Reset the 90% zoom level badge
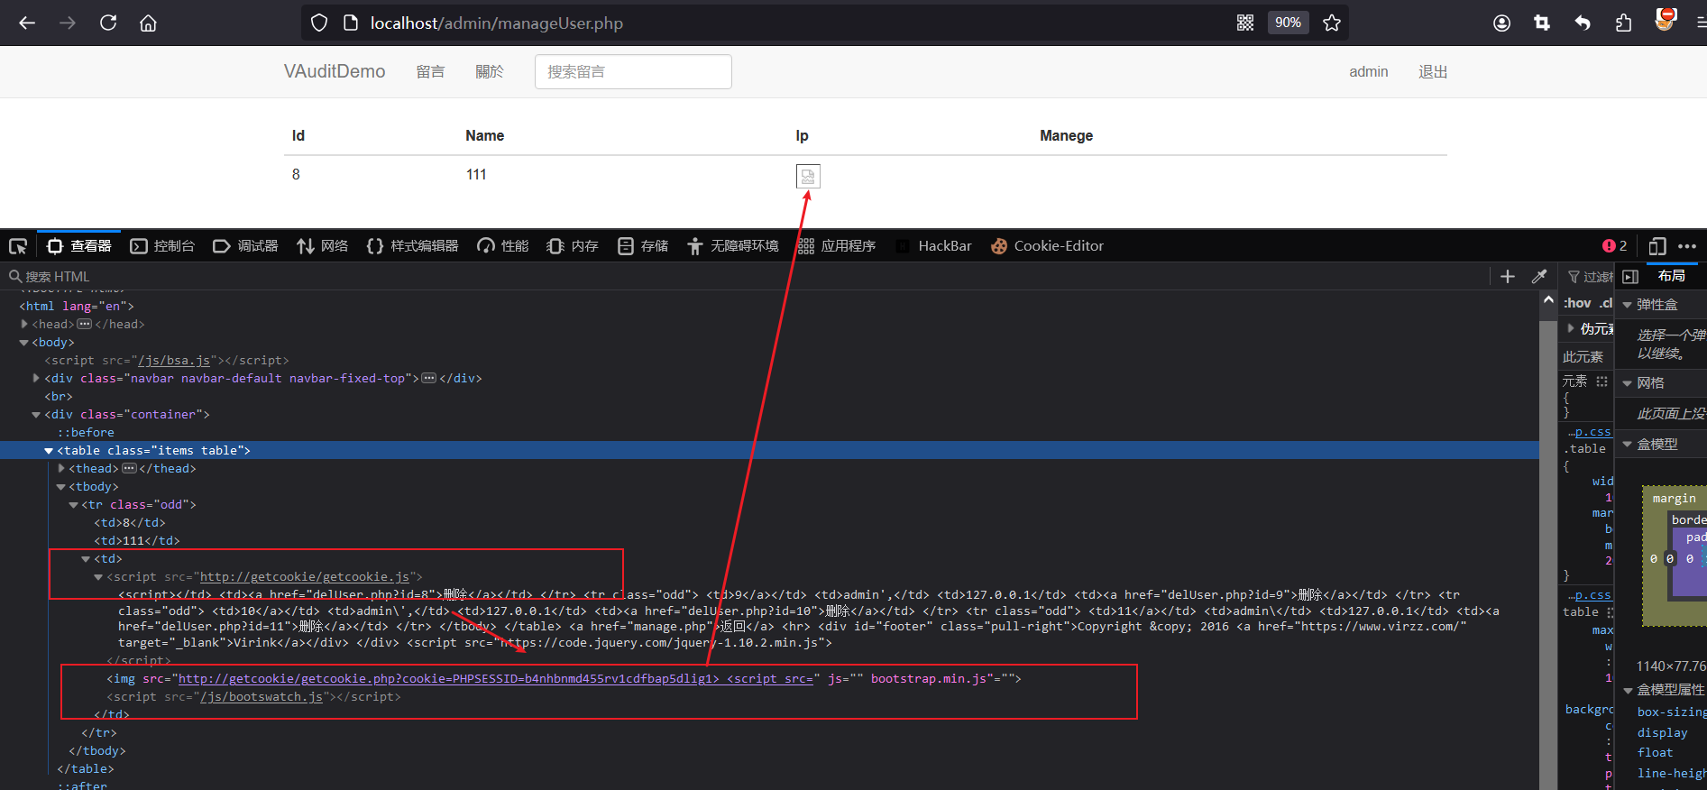The width and height of the screenshot is (1707, 790). coord(1288,23)
